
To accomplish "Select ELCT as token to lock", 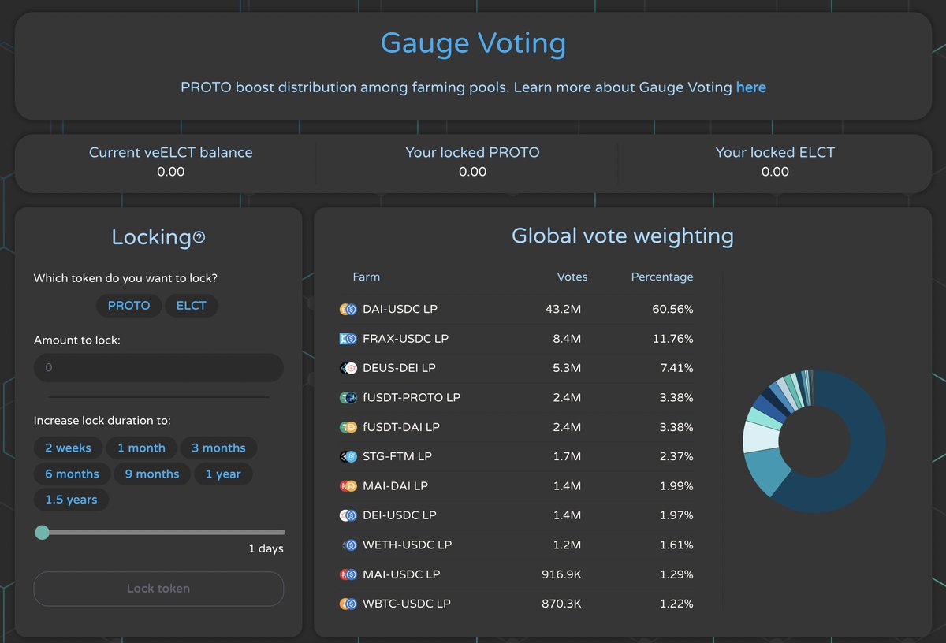I will 192,305.
